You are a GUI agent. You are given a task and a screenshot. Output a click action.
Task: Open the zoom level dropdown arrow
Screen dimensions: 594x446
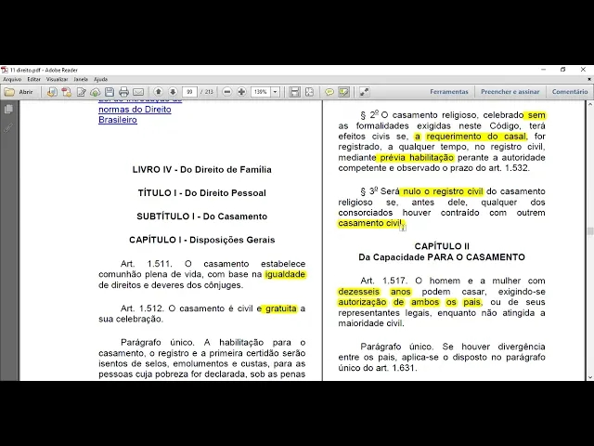coord(276,92)
